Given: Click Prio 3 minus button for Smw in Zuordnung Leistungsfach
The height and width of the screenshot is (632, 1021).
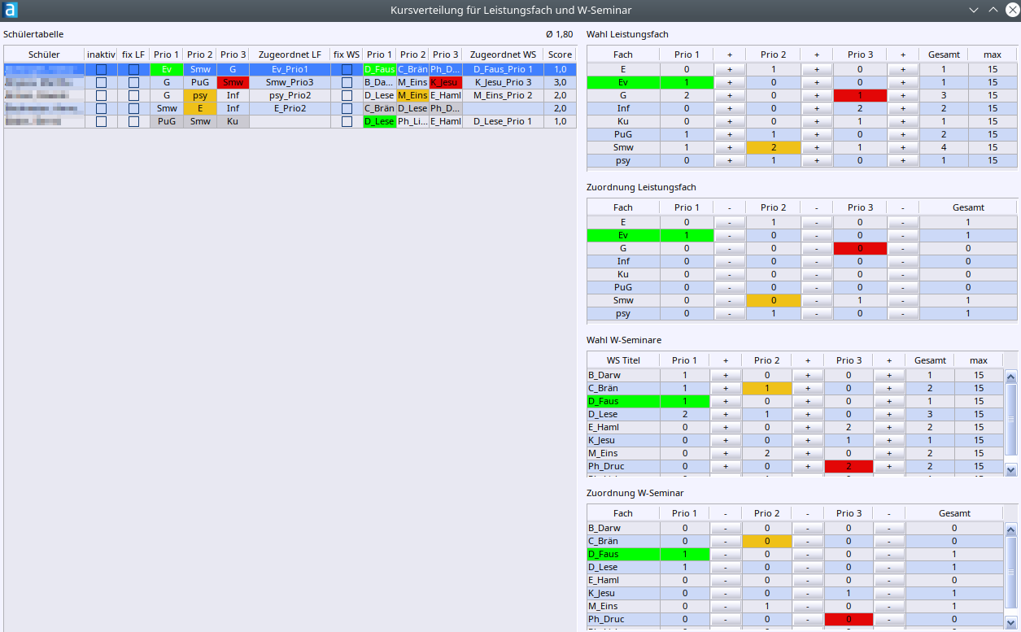Looking at the screenshot, I should click(x=903, y=300).
